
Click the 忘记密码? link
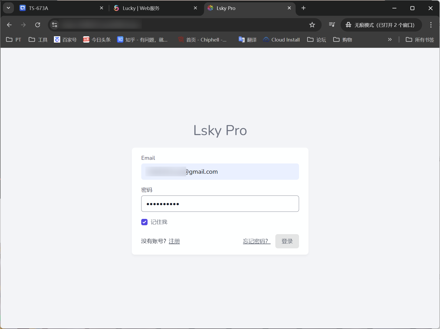coord(257,241)
